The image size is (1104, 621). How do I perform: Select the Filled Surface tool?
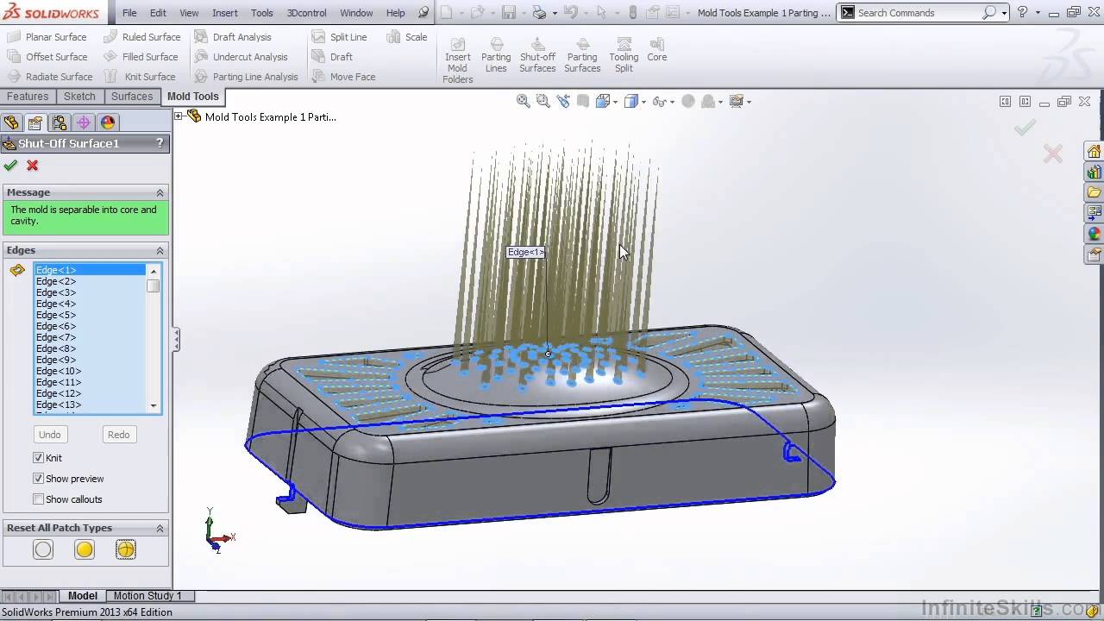141,57
